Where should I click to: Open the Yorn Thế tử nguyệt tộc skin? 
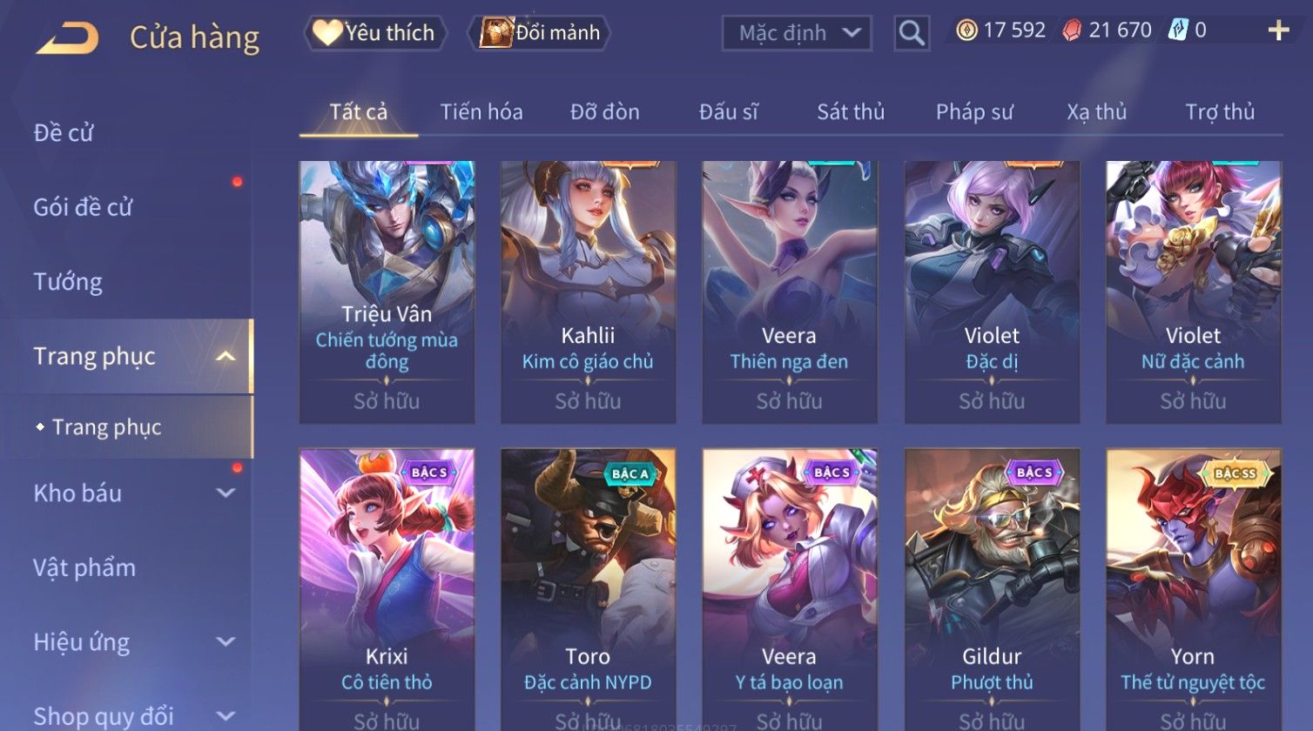click(x=1194, y=589)
